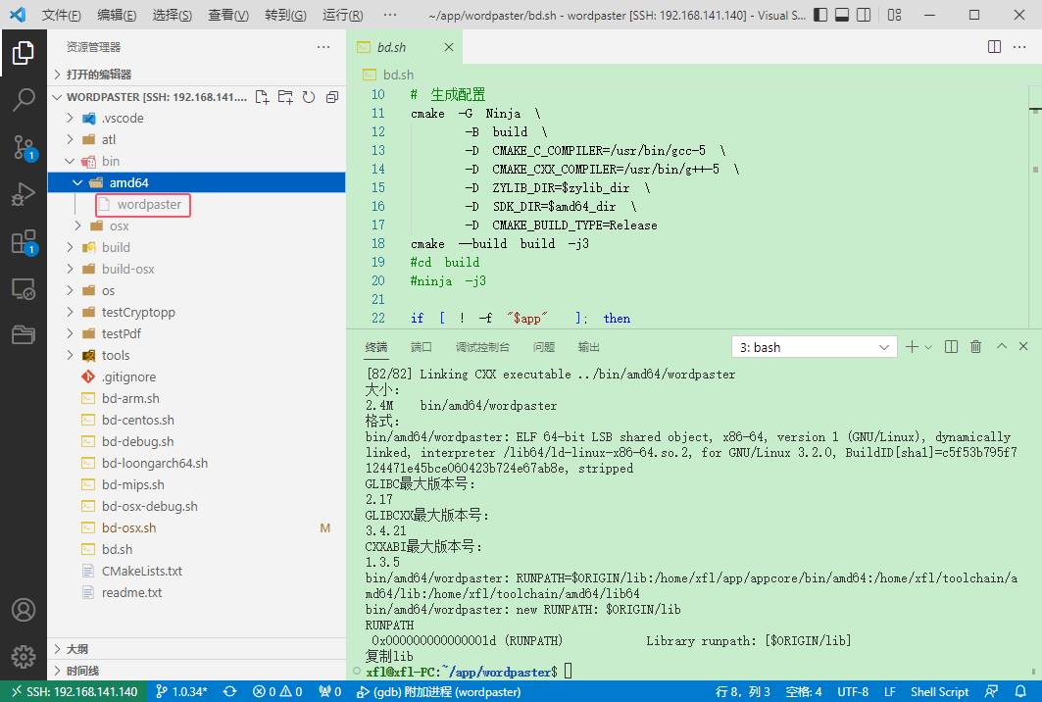Screen dimensions: 1042x702
Task: Open the Run and Debug view
Action: point(23,194)
